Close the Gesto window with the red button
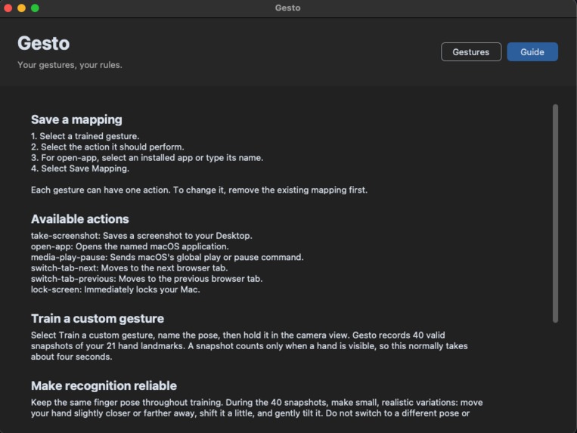577x433 pixels. click(8, 8)
